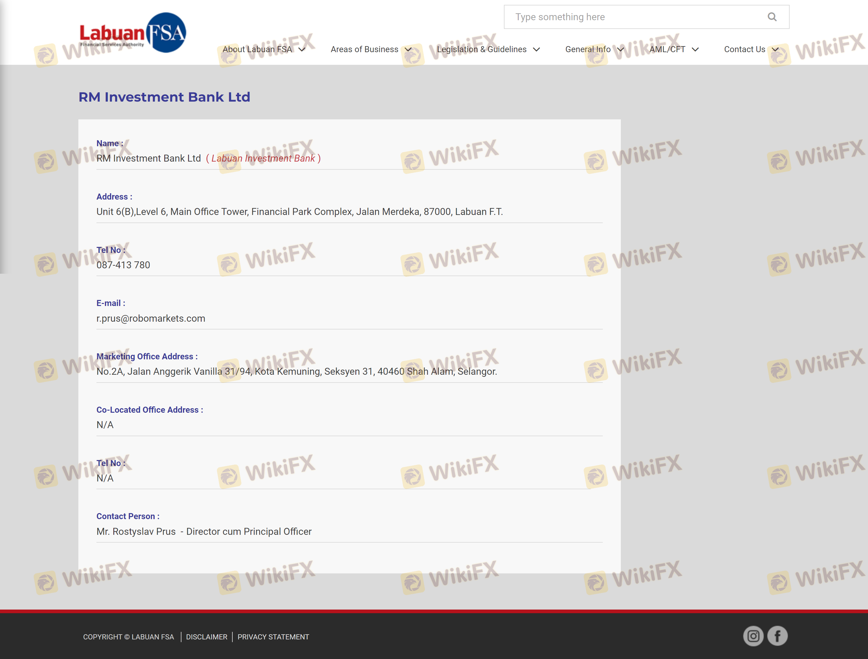Viewport: 868px width, 659px height.
Task: Click the Copyright © Labuan FSA text
Action: coord(128,637)
